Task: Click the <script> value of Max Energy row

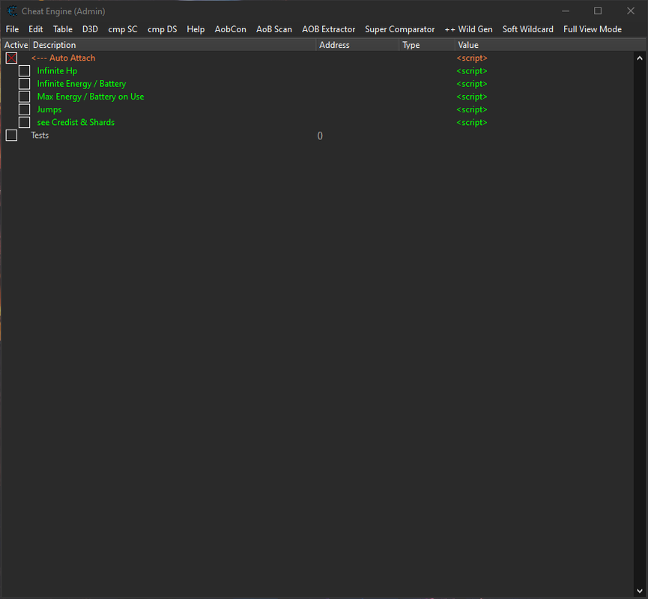Action: [x=471, y=97]
